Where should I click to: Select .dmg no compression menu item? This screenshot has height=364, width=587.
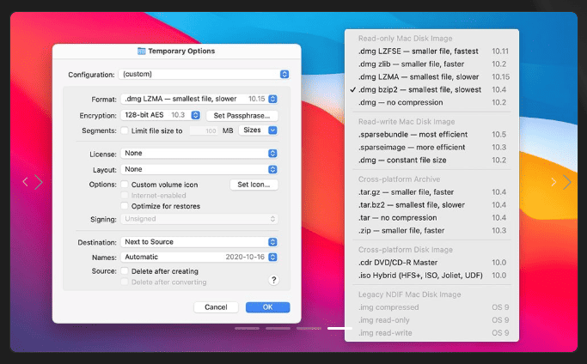(431, 102)
